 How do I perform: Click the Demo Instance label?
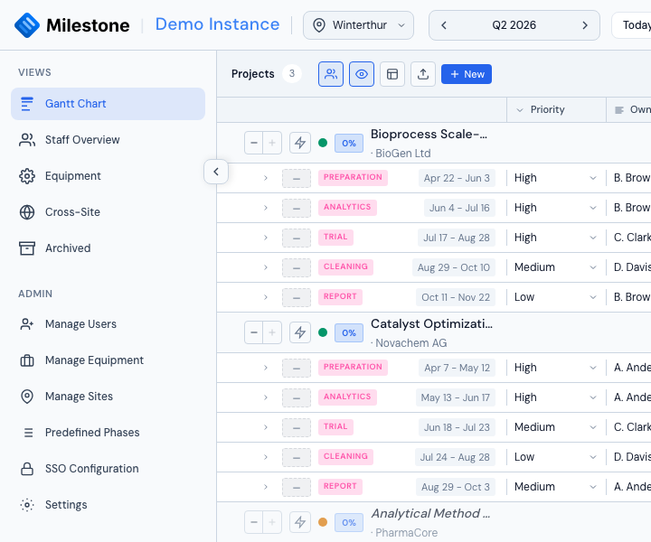[x=218, y=24]
